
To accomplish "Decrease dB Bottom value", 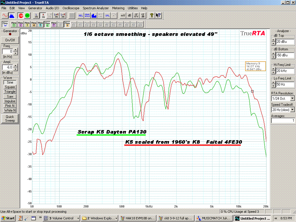I will (273, 57).
